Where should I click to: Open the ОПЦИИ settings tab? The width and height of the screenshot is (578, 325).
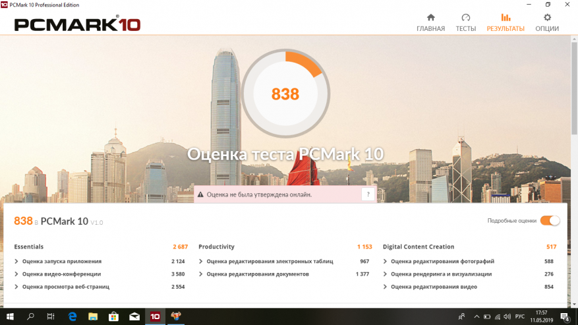point(547,23)
